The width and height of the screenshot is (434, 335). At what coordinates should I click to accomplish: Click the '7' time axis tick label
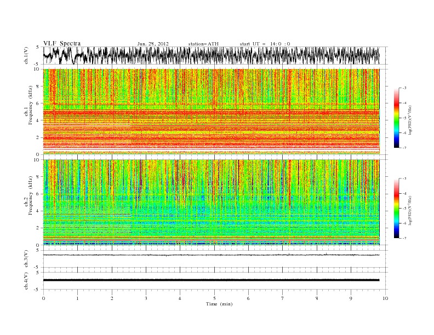[283, 298]
